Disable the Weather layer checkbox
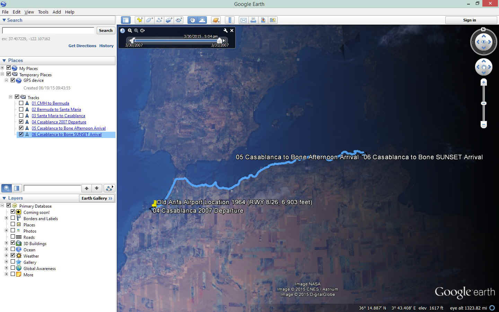The width and height of the screenshot is (499, 312). (13, 255)
